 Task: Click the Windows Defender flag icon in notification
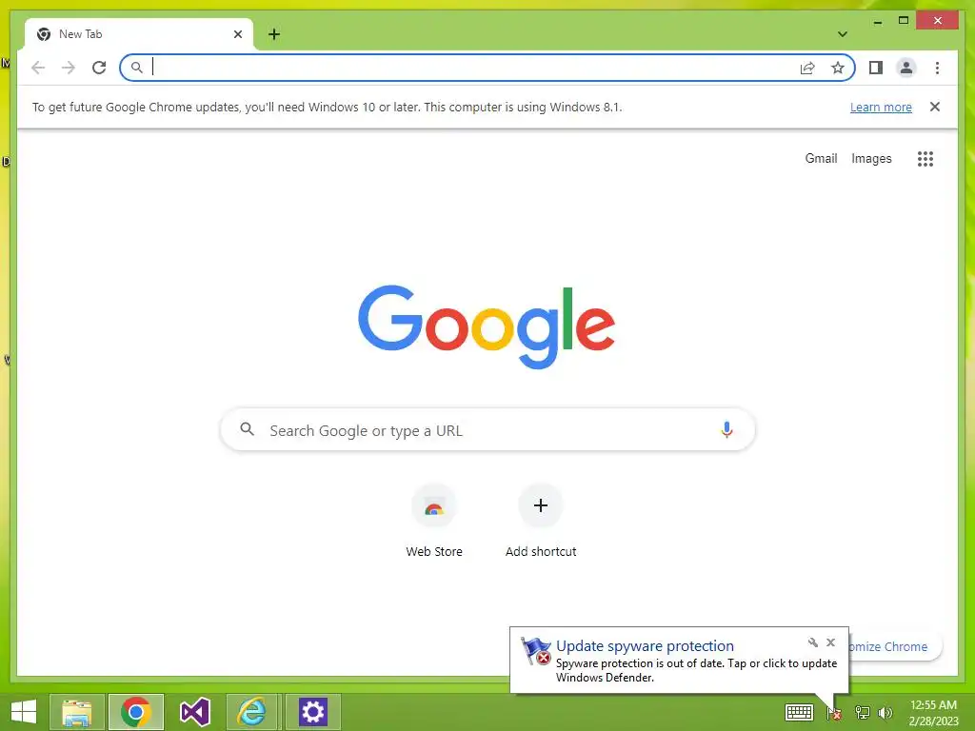(x=536, y=651)
